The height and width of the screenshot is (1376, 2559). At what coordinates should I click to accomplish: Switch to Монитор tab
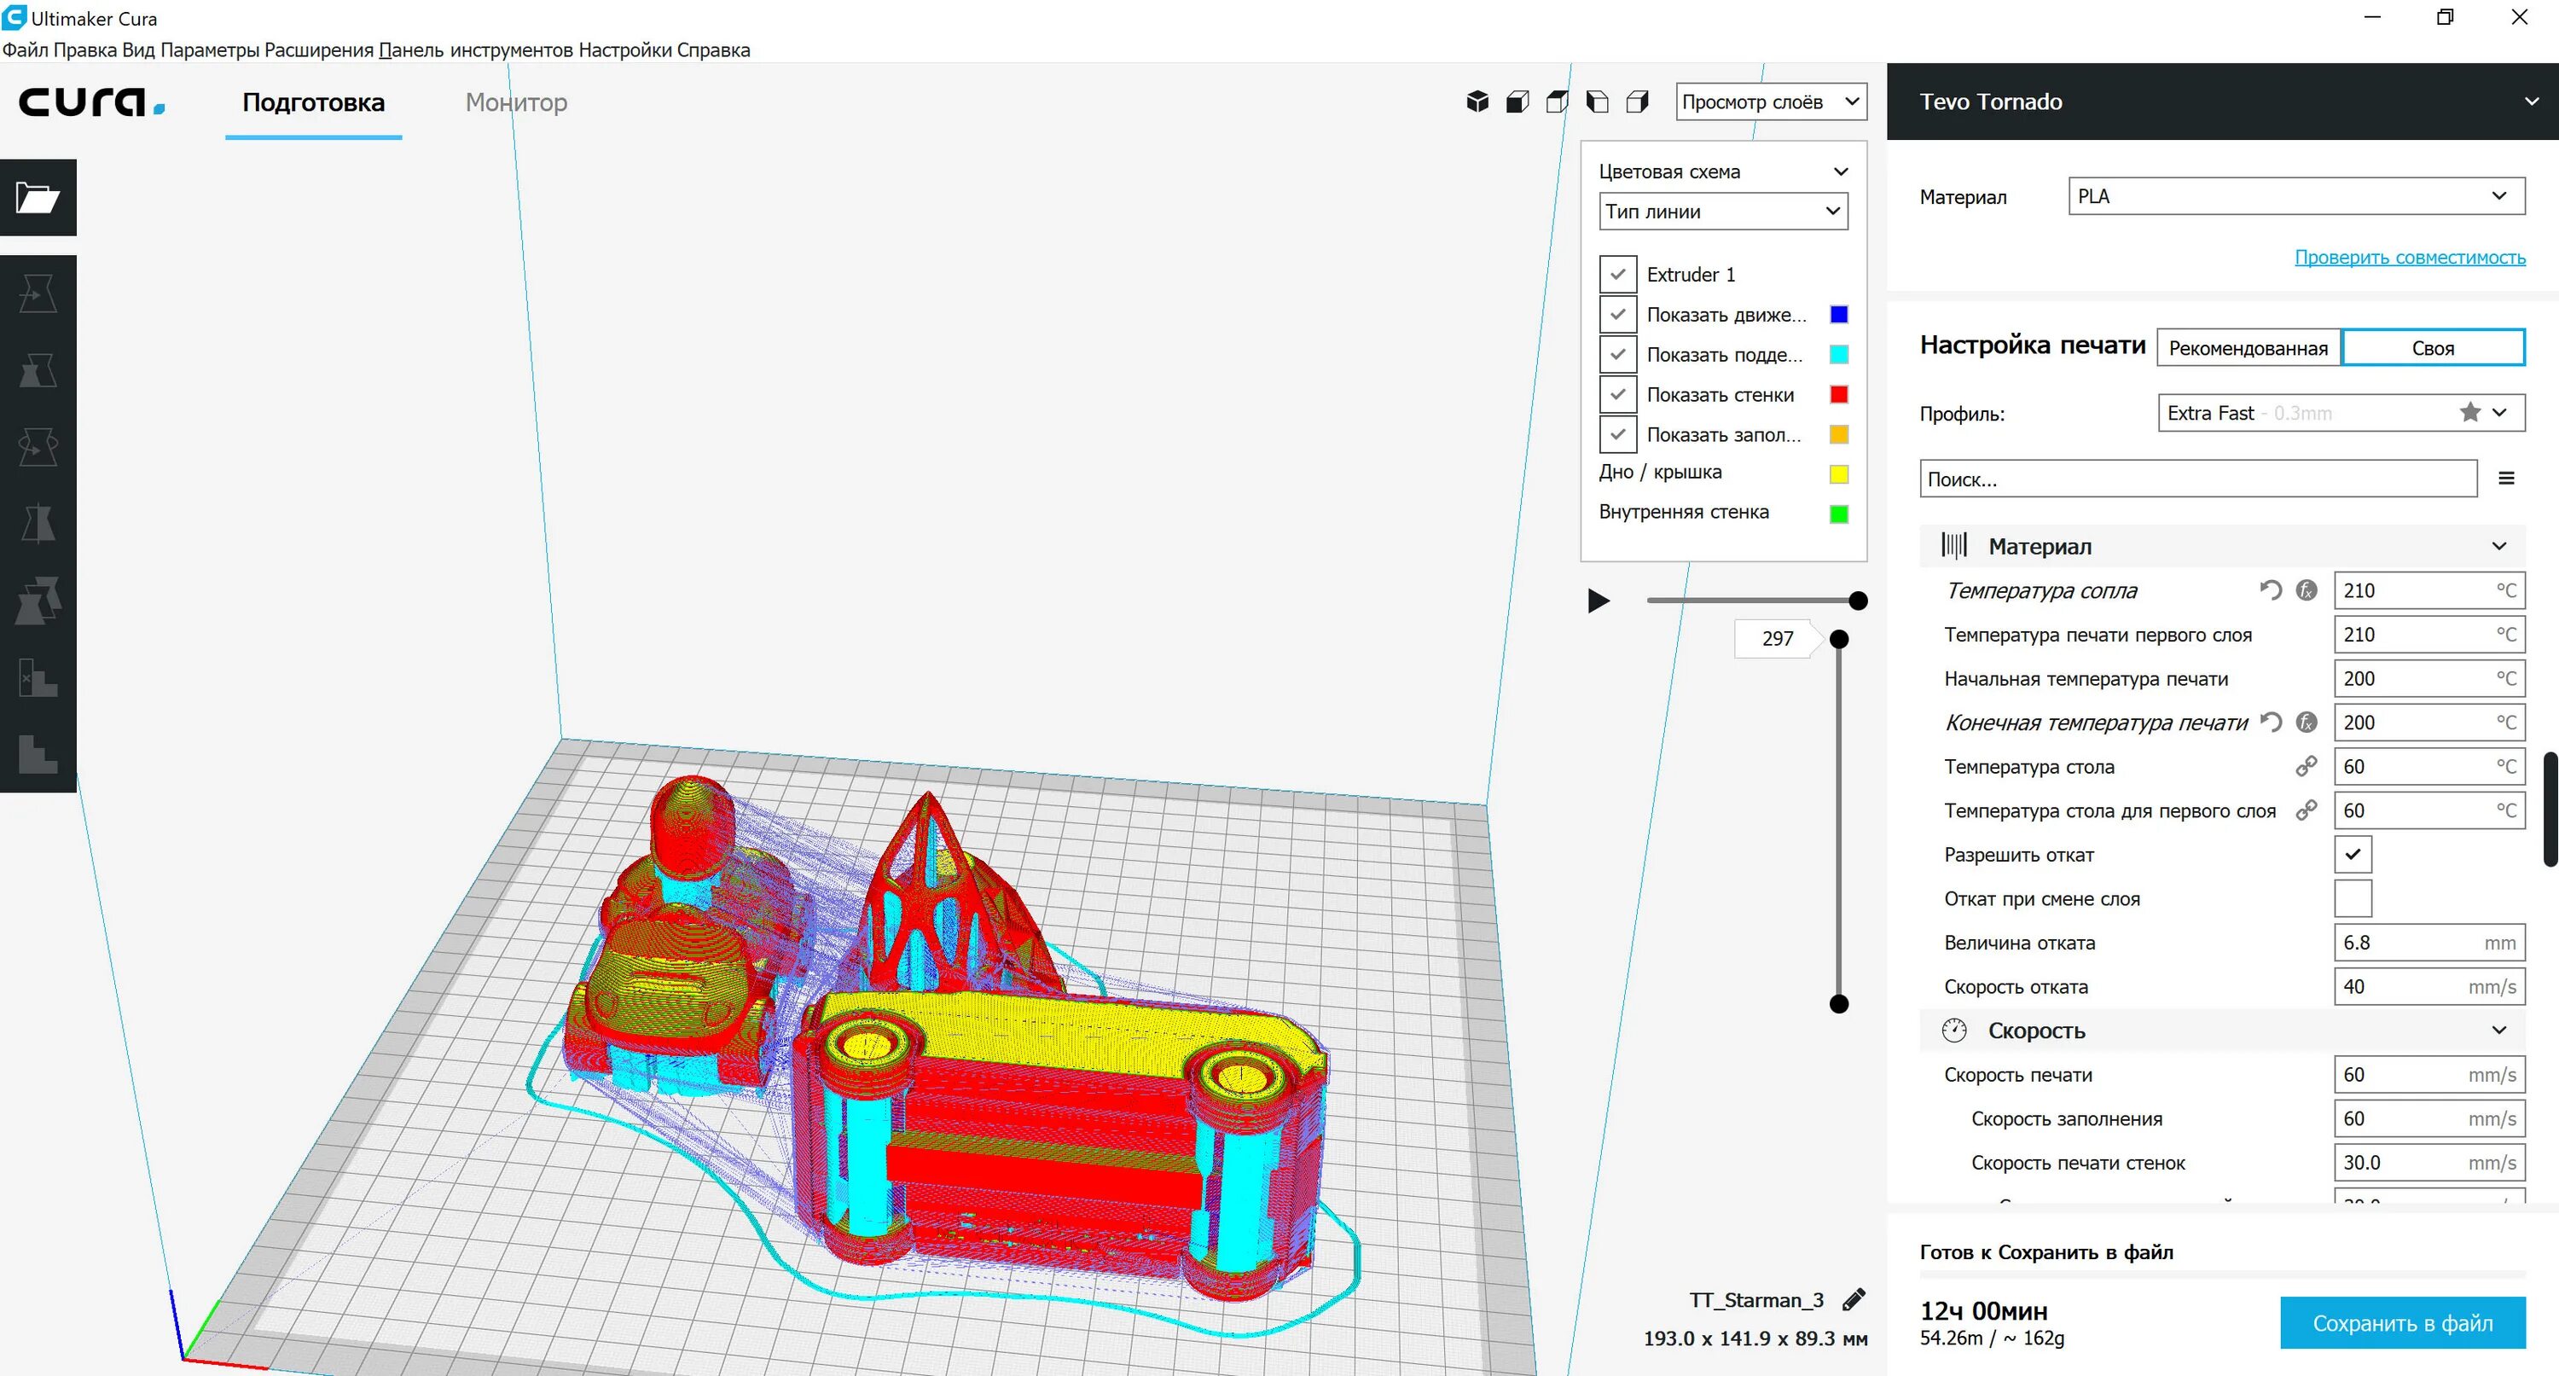point(517,102)
